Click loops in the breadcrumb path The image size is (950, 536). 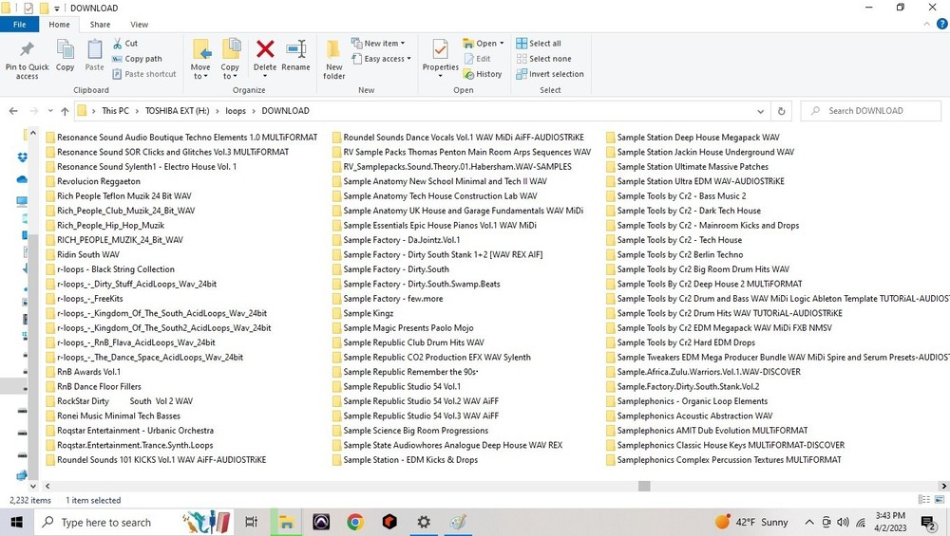[236, 111]
